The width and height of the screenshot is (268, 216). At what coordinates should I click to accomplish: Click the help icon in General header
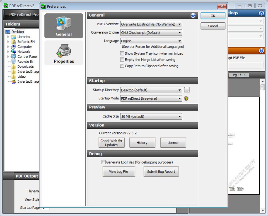coord(193,16)
